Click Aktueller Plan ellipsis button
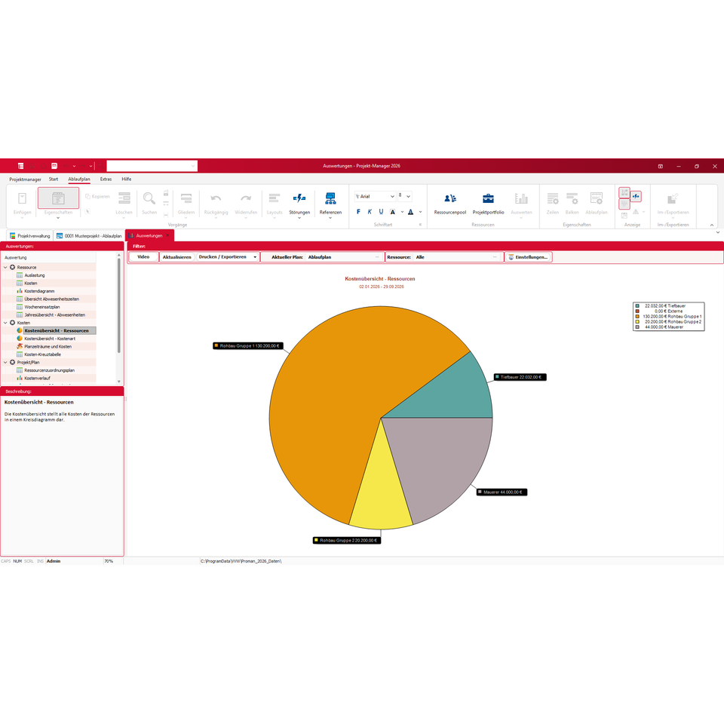Image resolution: width=724 pixels, height=724 pixels. click(x=377, y=257)
